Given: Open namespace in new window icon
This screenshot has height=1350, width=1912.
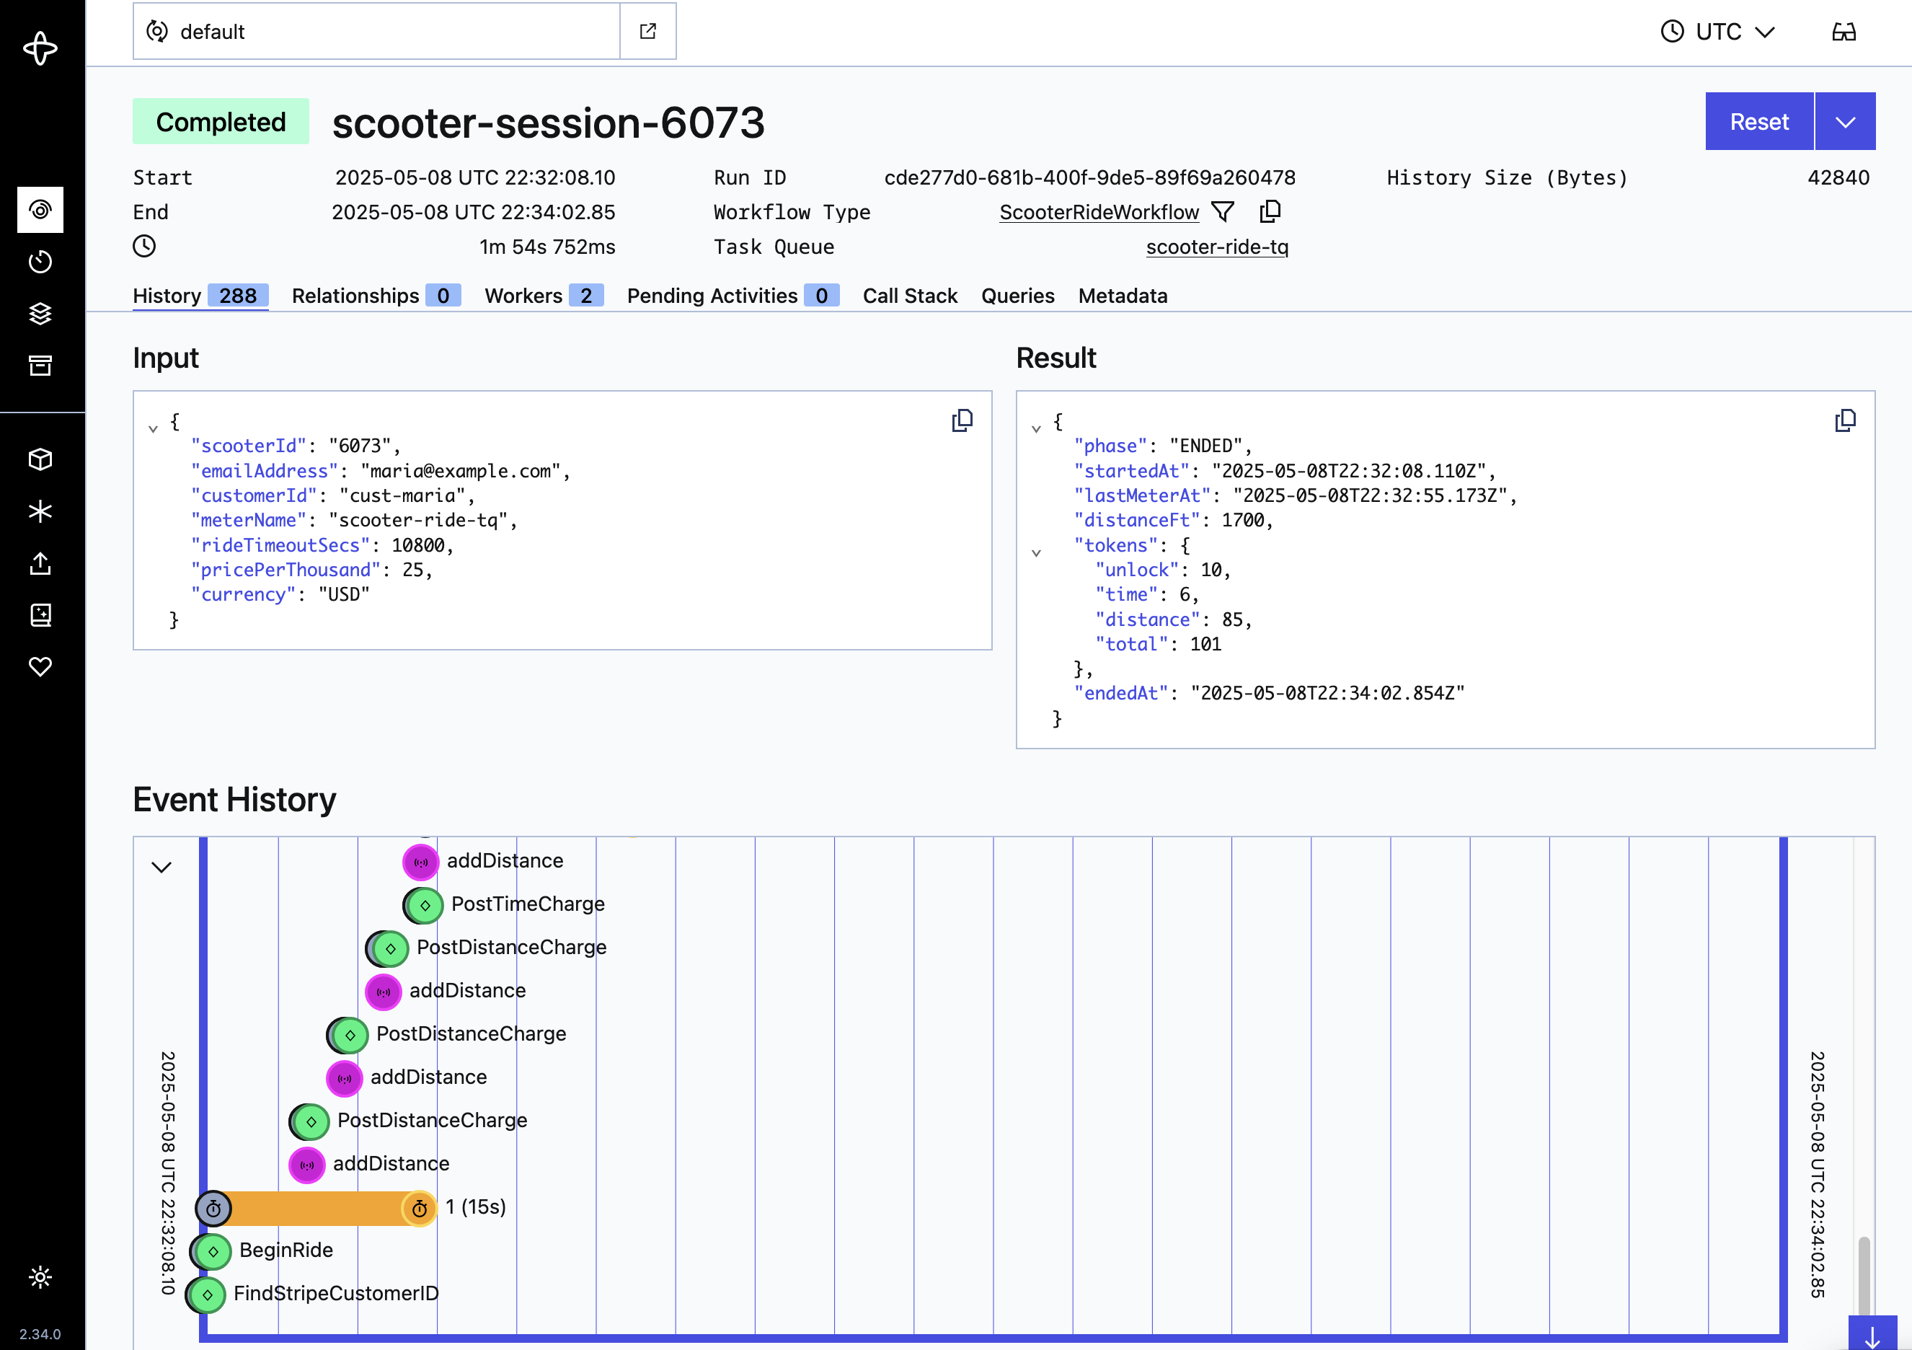Looking at the screenshot, I should [648, 32].
